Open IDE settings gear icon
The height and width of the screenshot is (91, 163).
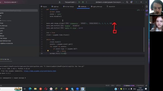point(131,2)
